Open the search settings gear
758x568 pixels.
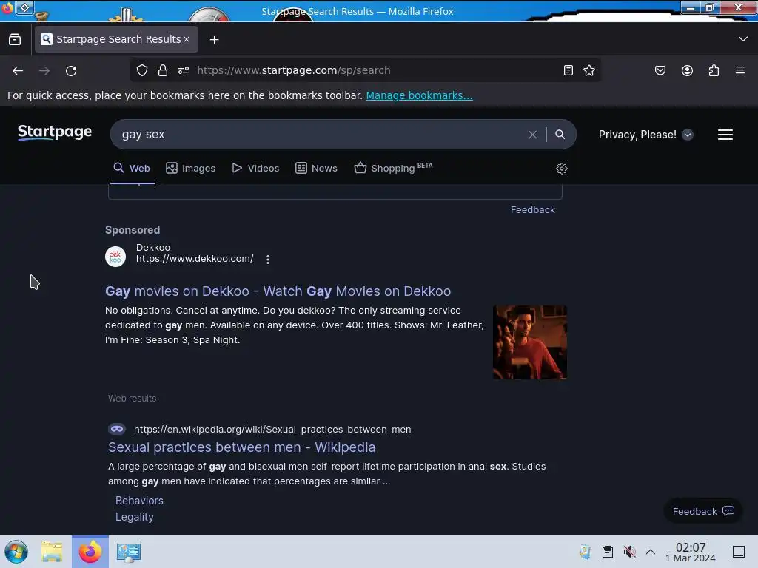[561, 169]
